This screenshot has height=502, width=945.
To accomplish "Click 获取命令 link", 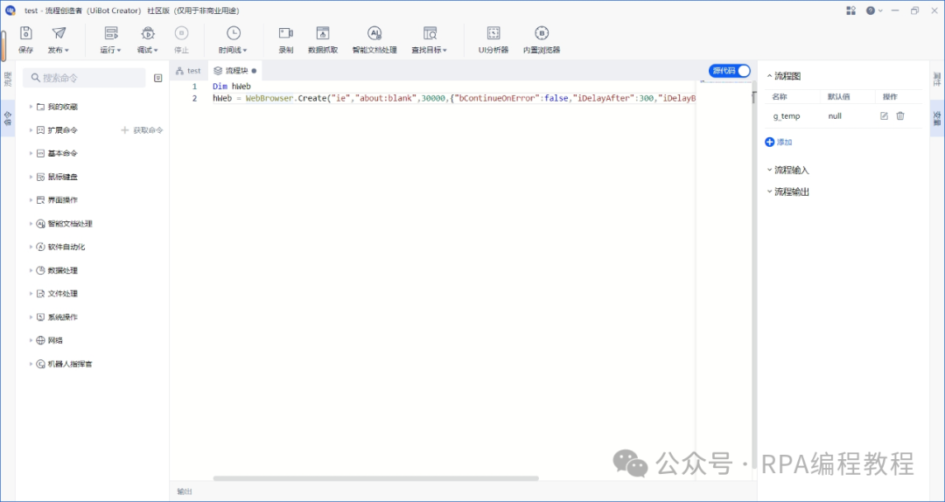I will 143,129.
